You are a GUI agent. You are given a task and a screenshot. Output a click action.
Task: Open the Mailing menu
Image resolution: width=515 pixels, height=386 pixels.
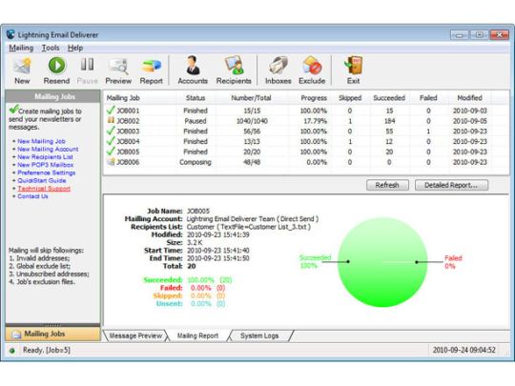21,48
